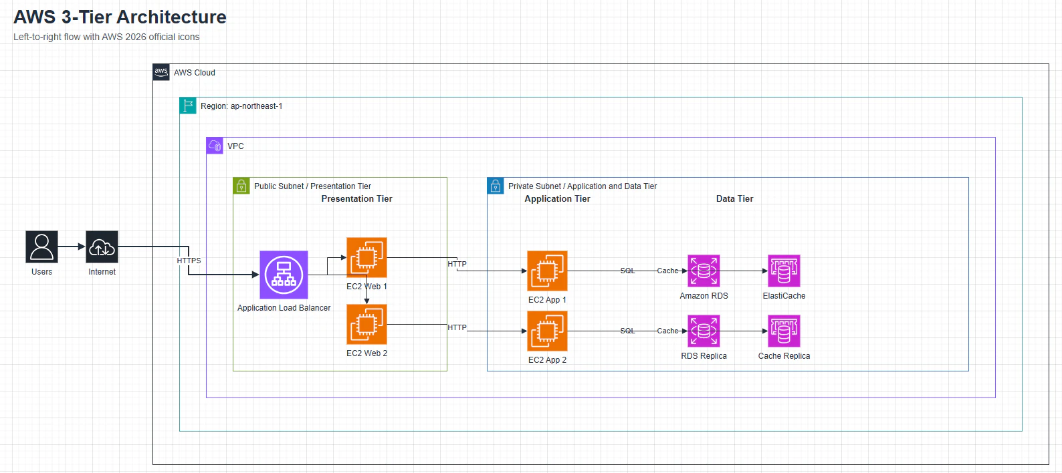Click the Region flag icon

point(188,106)
